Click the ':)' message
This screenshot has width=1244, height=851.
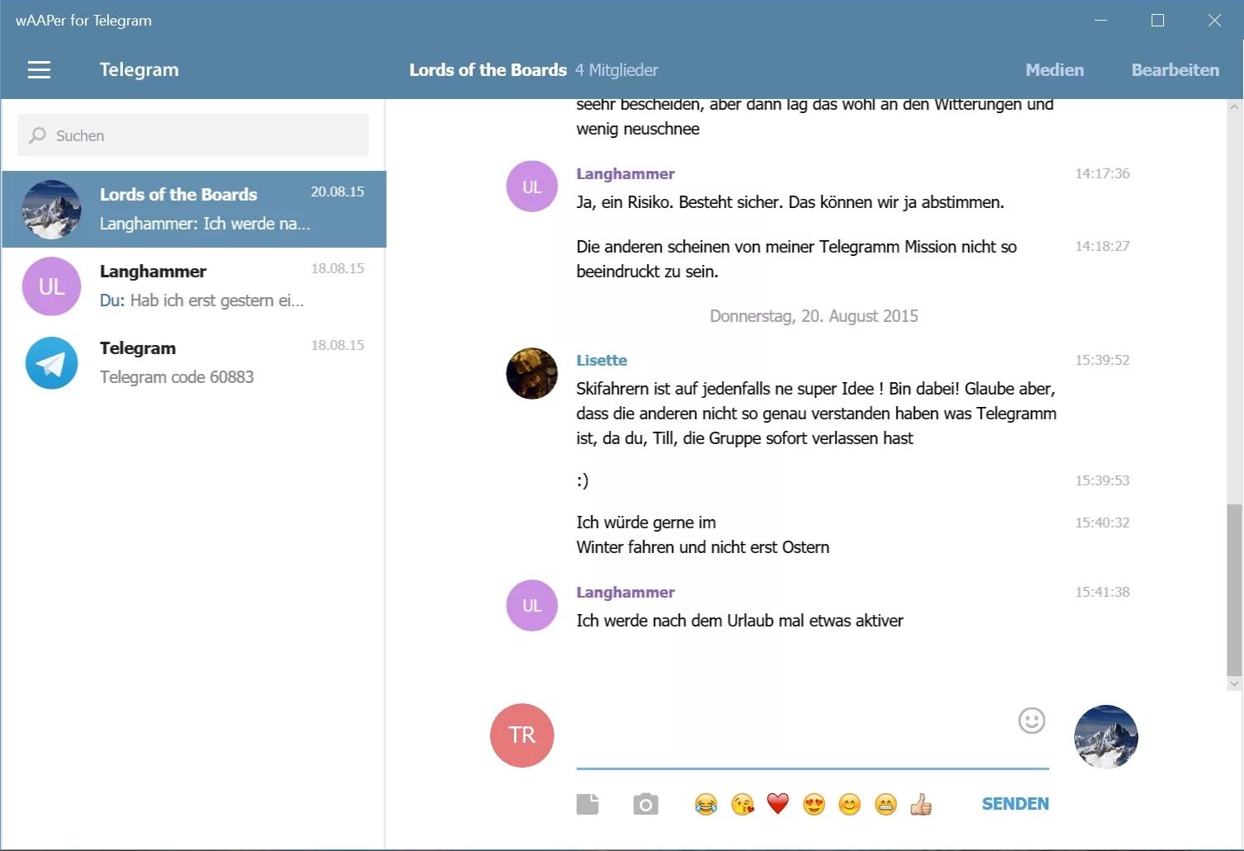click(x=582, y=480)
